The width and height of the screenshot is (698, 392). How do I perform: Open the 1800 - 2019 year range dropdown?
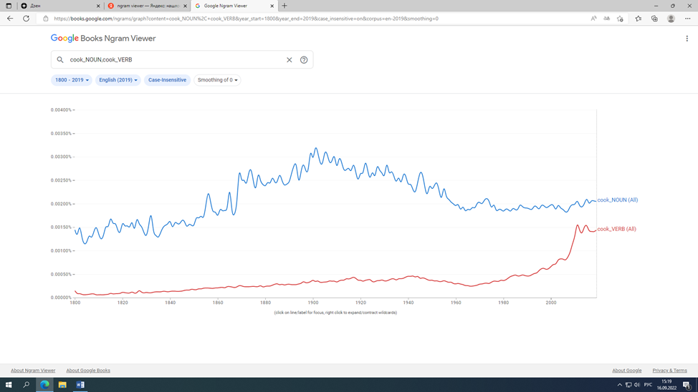coord(72,80)
